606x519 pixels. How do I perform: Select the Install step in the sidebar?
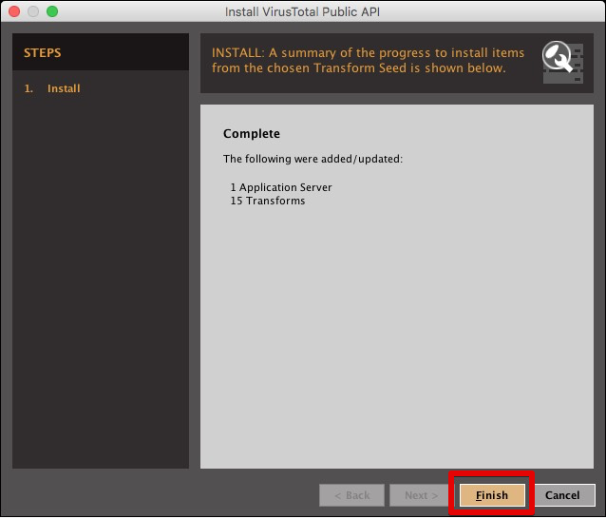coord(64,88)
